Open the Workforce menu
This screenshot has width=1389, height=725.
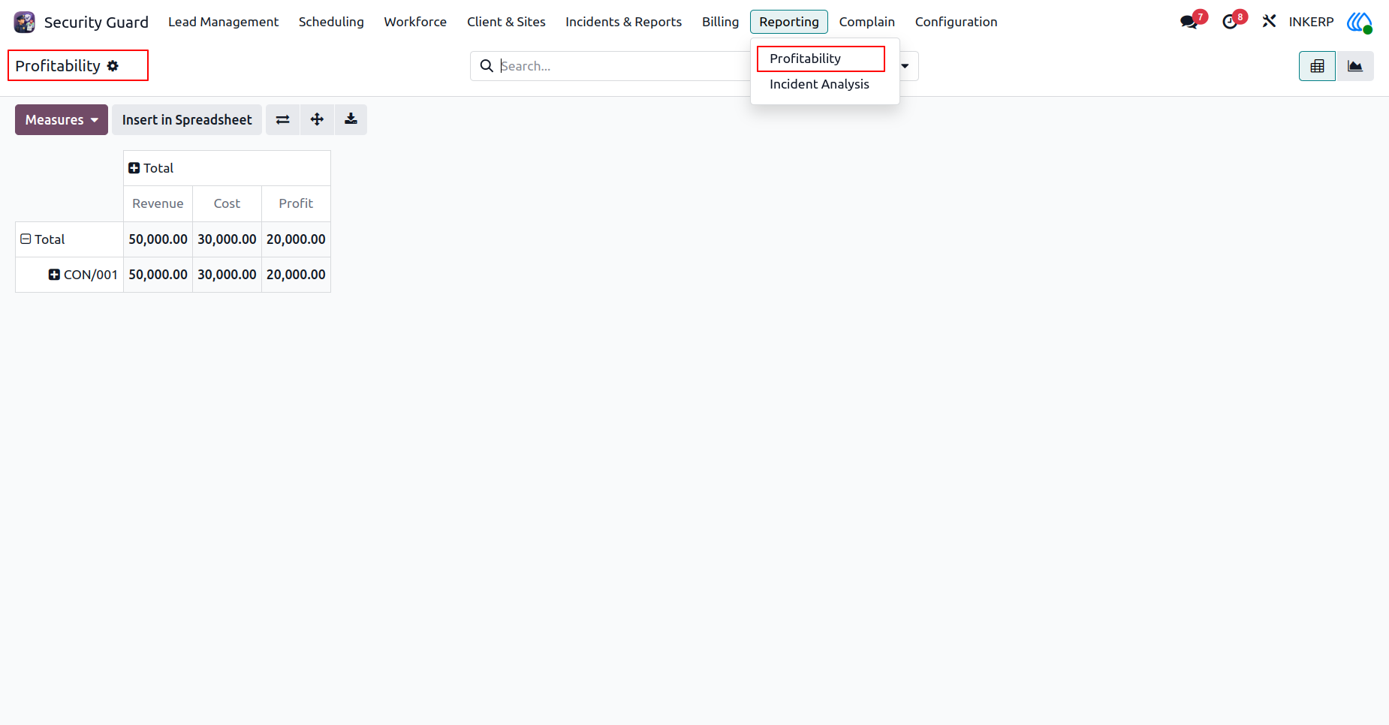415,22
